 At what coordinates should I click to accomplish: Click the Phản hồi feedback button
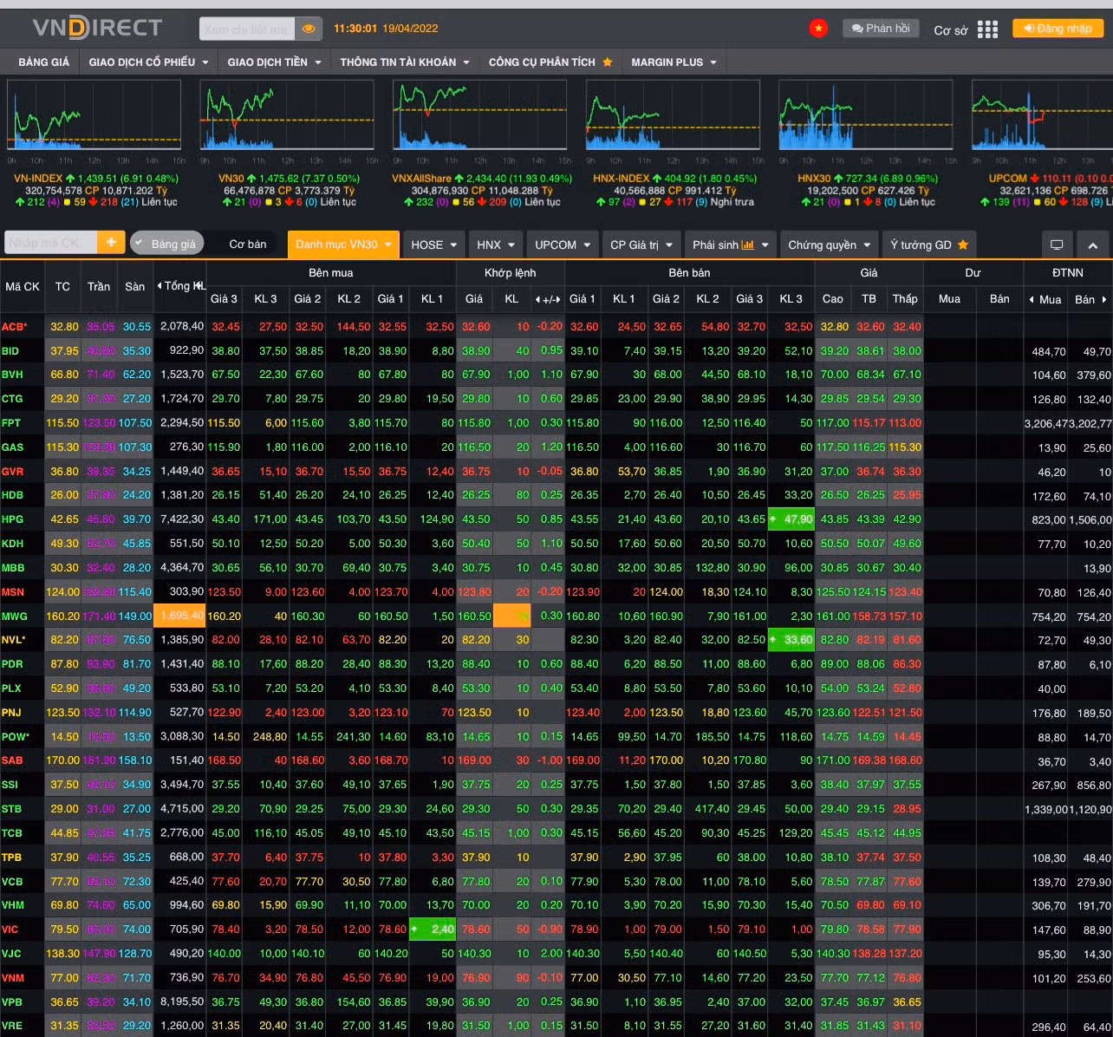(881, 29)
